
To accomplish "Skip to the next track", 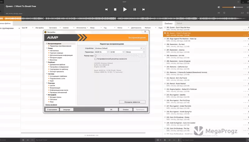I will click(143, 10).
